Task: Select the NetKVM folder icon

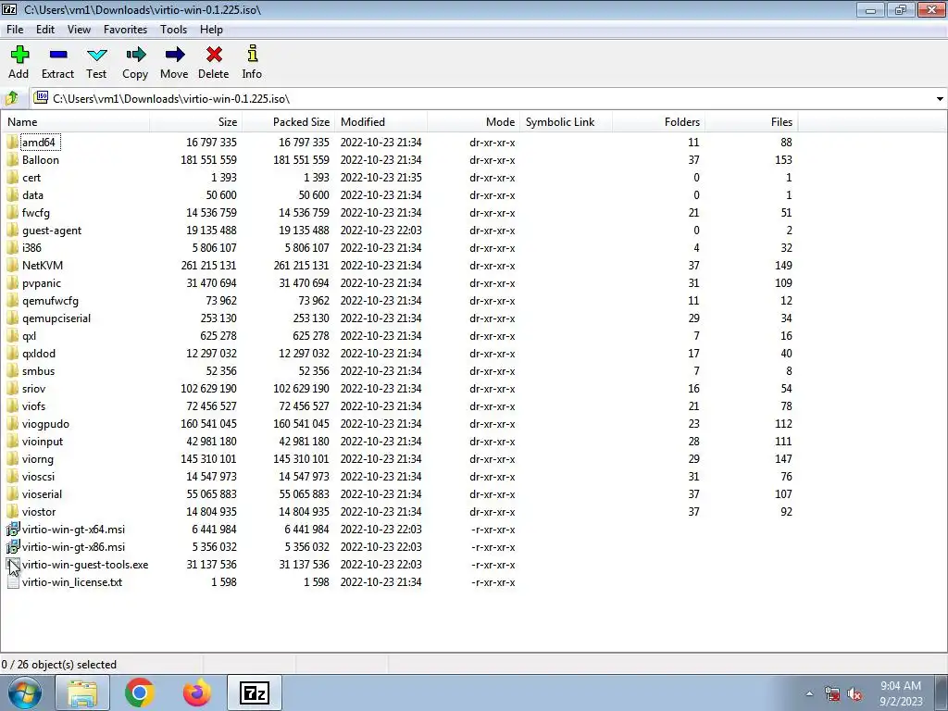Action: [12, 266]
